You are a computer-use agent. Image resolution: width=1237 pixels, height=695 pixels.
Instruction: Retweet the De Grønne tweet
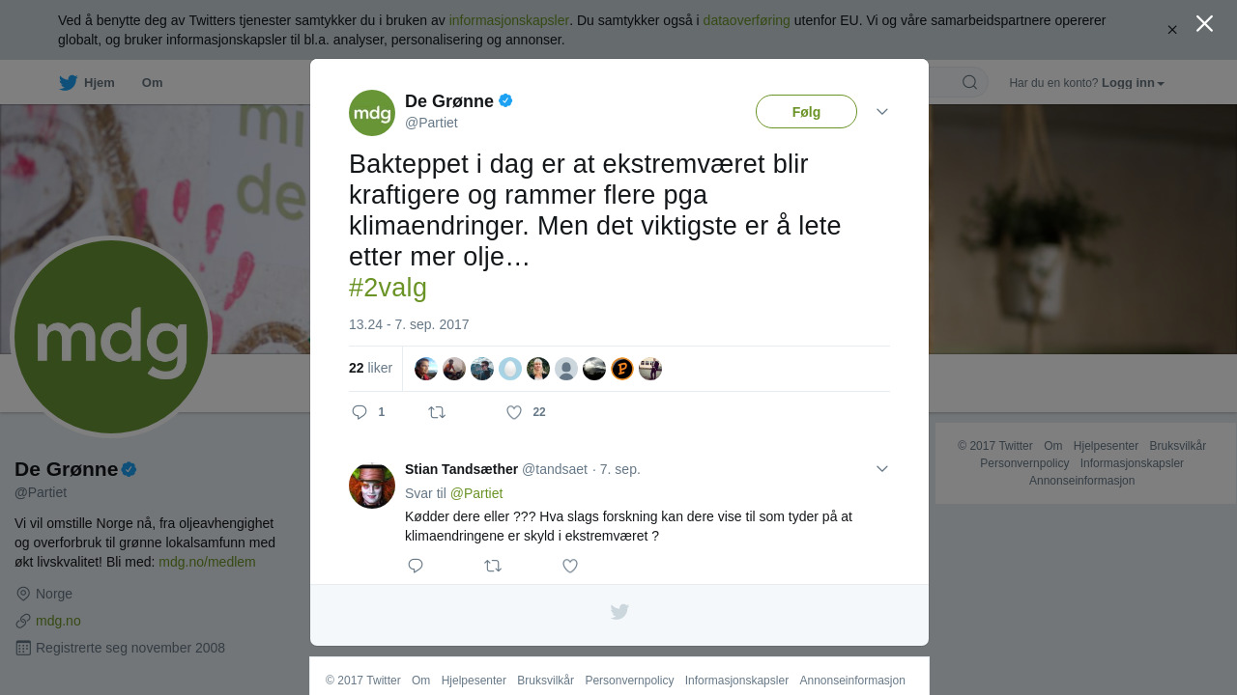[437, 412]
